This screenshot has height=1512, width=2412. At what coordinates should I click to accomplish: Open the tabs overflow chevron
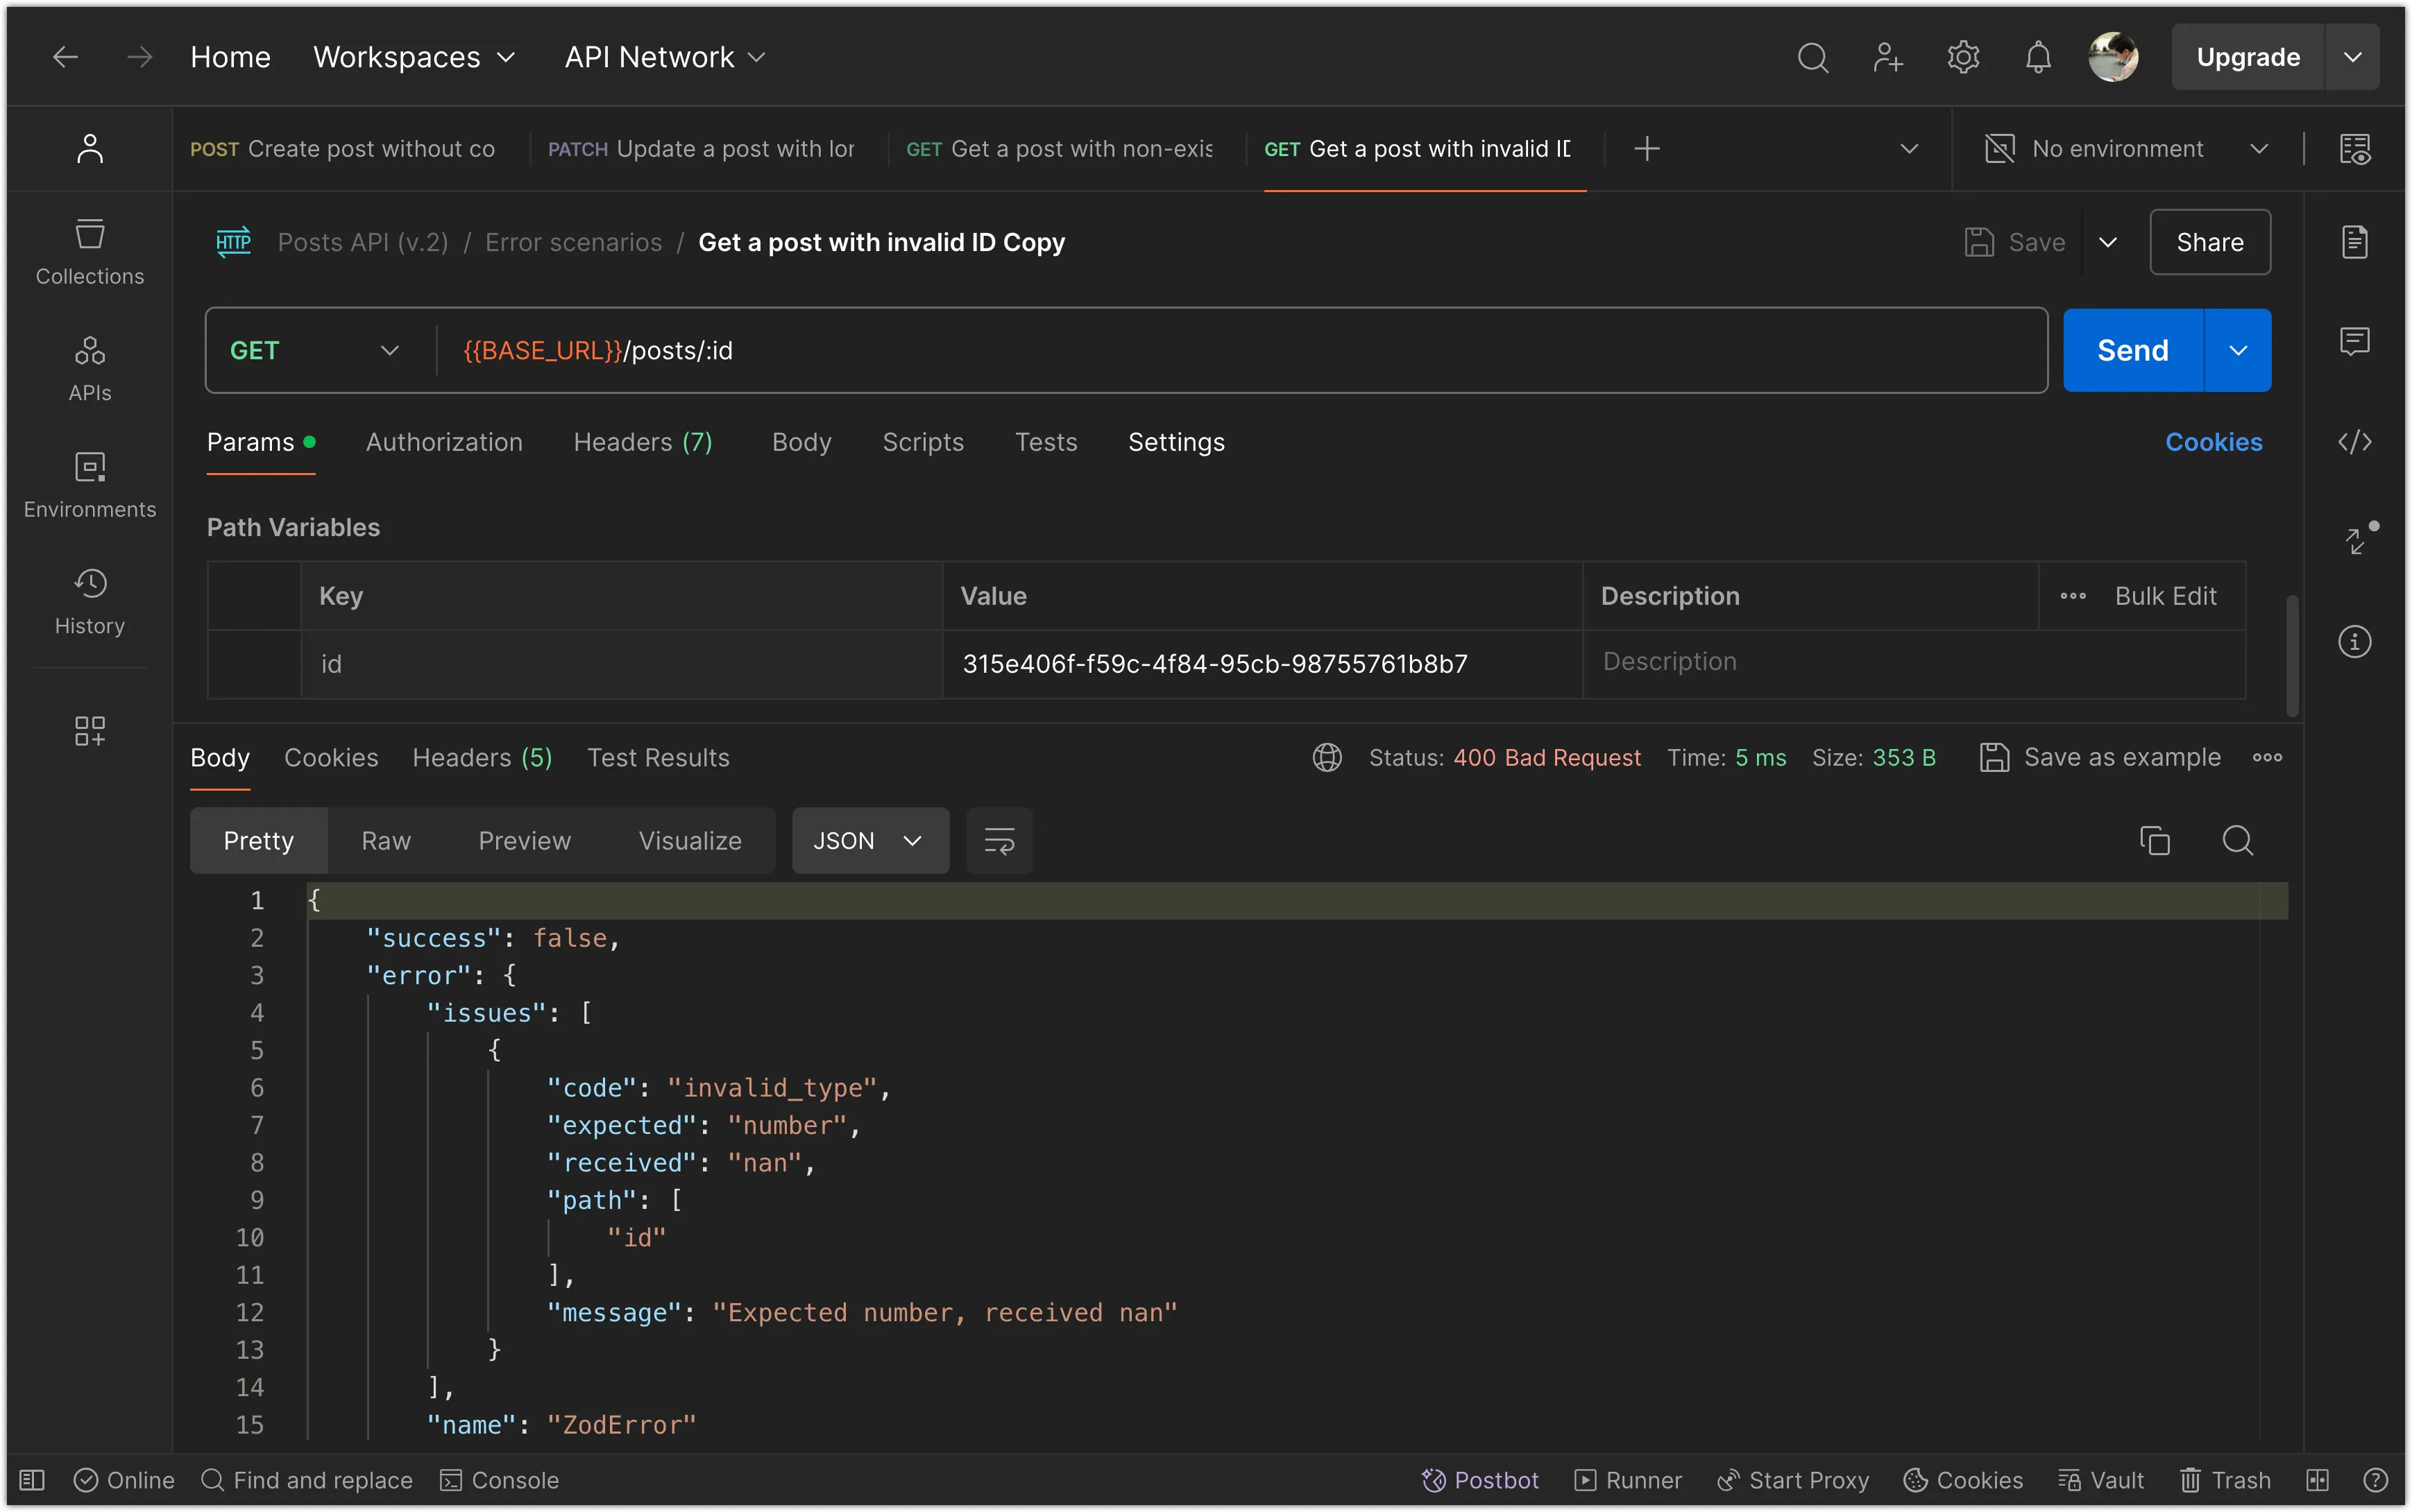click(1909, 148)
